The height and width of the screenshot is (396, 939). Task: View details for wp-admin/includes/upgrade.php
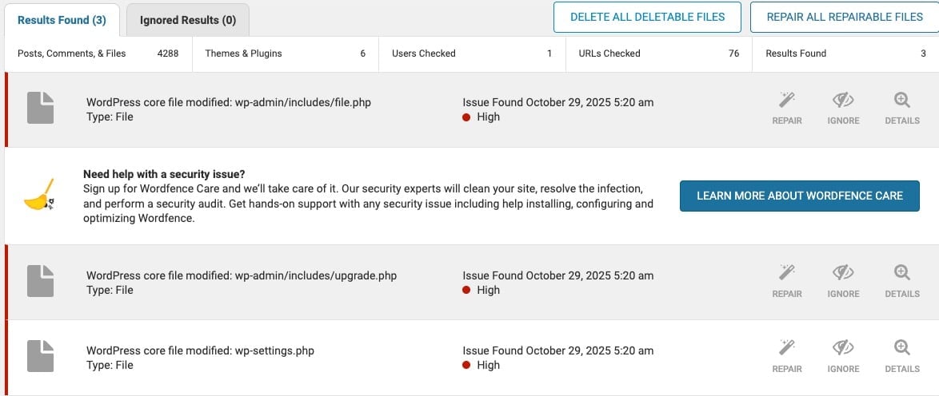pos(902,275)
